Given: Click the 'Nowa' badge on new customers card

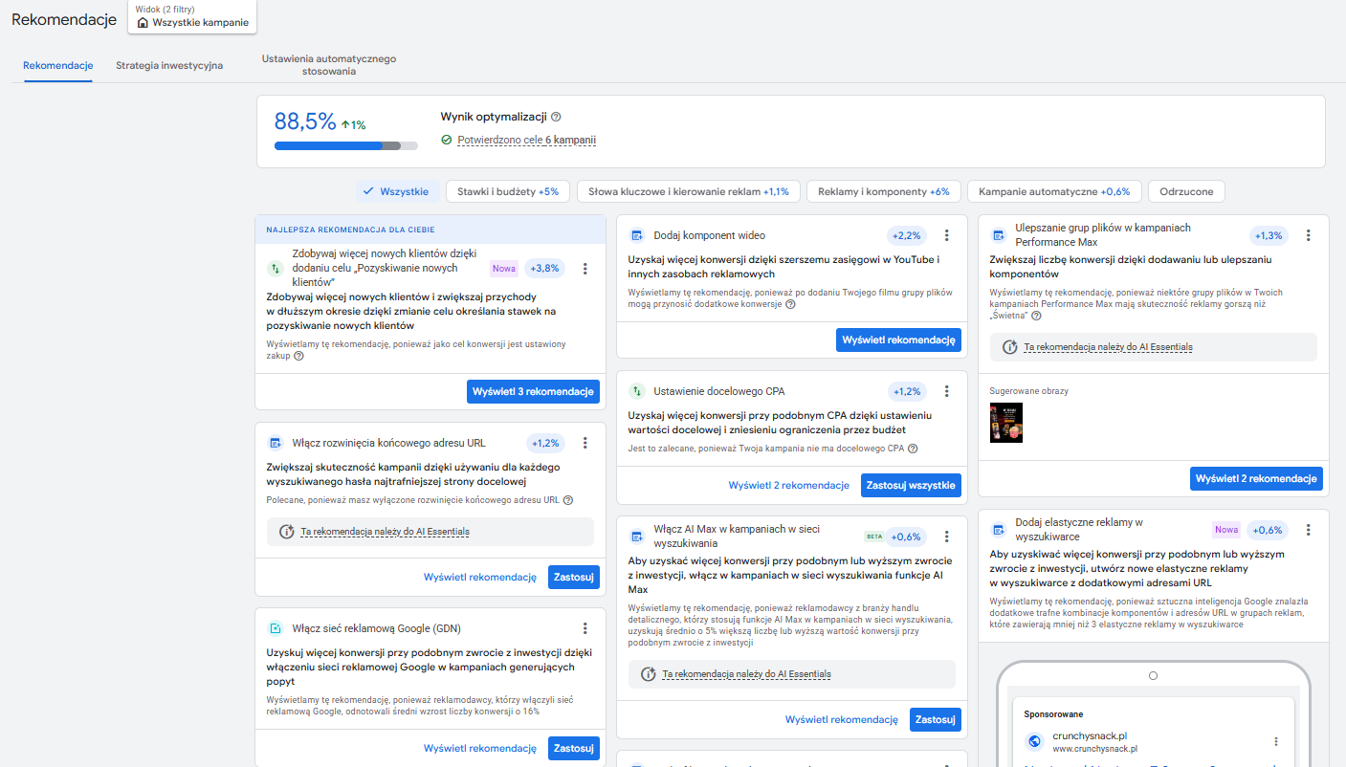Looking at the screenshot, I should [504, 269].
